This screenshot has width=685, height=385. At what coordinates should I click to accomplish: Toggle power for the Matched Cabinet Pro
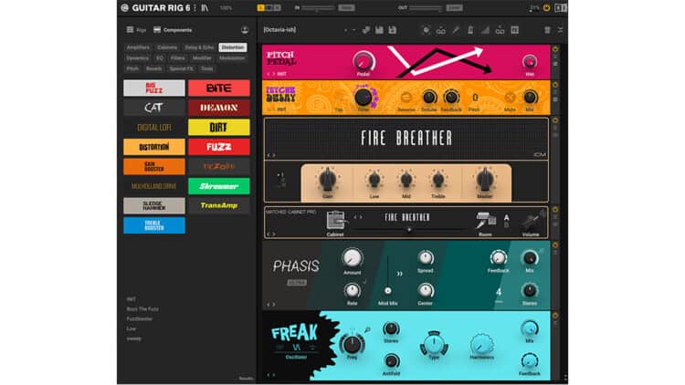pos(555,210)
